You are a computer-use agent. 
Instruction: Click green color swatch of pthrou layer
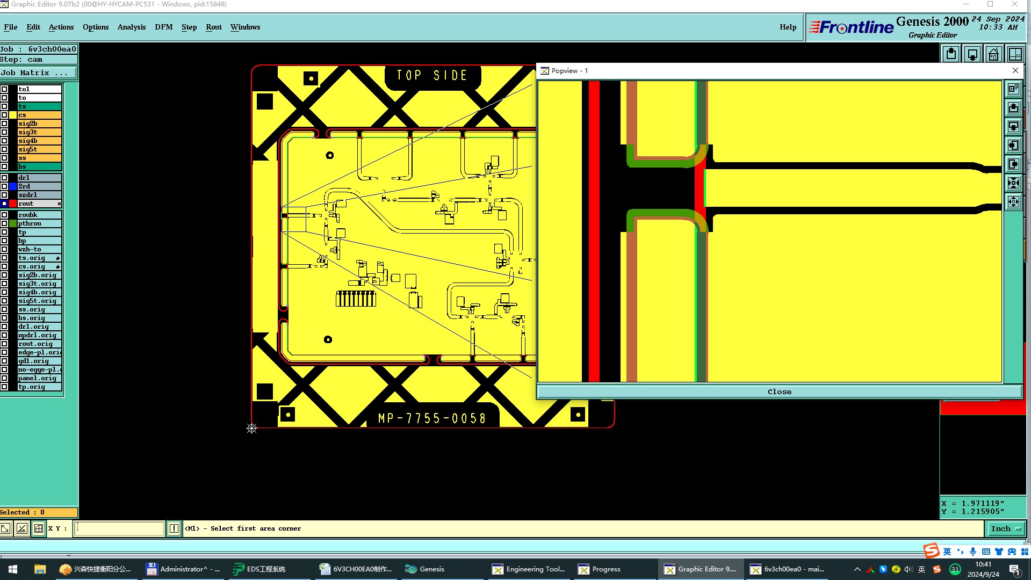pyautogui.click(x=13, y=223)
